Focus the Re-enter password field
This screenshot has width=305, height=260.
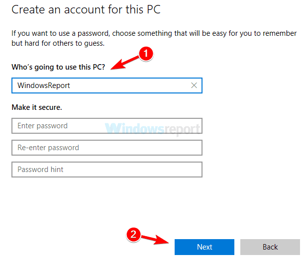[x=106, y=148]
